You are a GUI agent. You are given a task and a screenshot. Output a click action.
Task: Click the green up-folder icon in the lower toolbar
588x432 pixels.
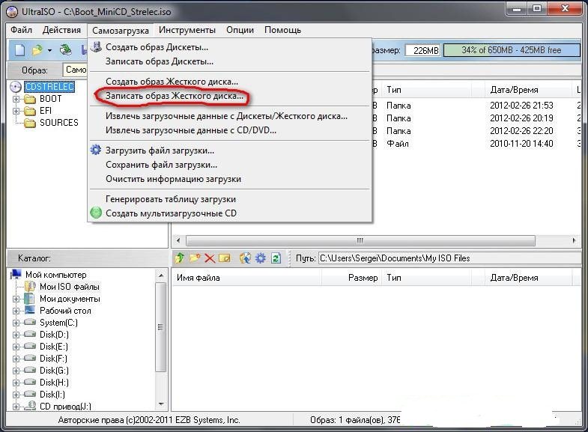tap(180, 258)
